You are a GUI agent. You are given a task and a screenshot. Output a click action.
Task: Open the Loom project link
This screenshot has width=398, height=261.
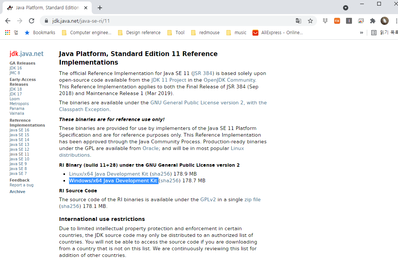pos(14,99)
